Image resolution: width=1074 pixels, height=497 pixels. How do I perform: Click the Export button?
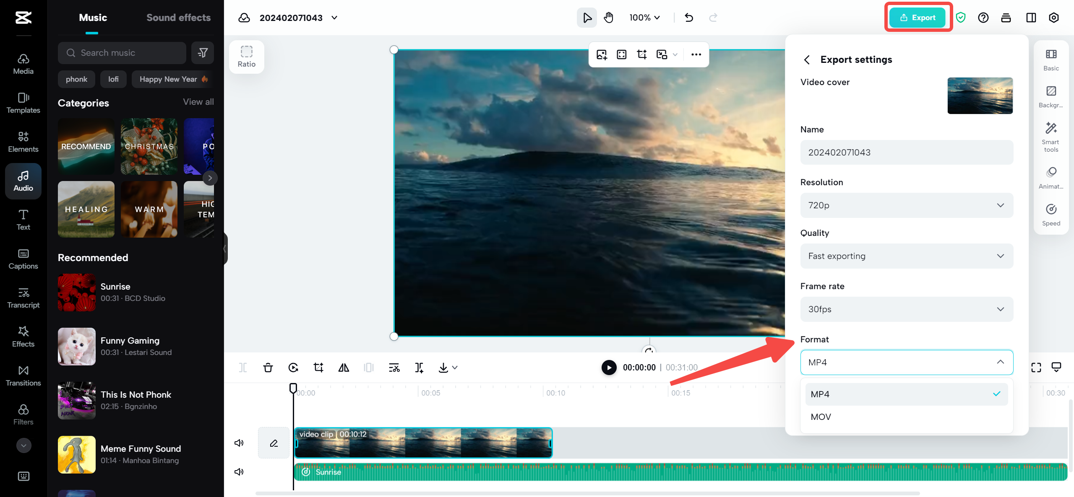pyautogui.click(x=918, y=17)
